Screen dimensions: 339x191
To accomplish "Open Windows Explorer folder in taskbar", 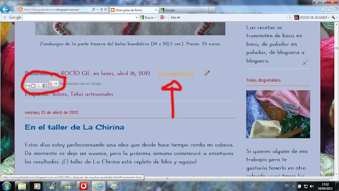I will coord(22,186).
